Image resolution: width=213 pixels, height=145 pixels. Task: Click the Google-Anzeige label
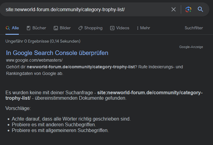coord(191,47)
